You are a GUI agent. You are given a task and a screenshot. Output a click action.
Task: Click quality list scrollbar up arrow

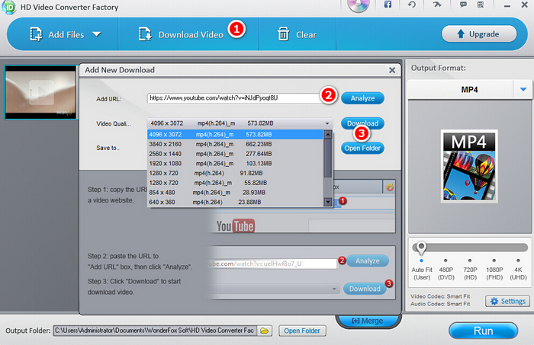(327, 135)
